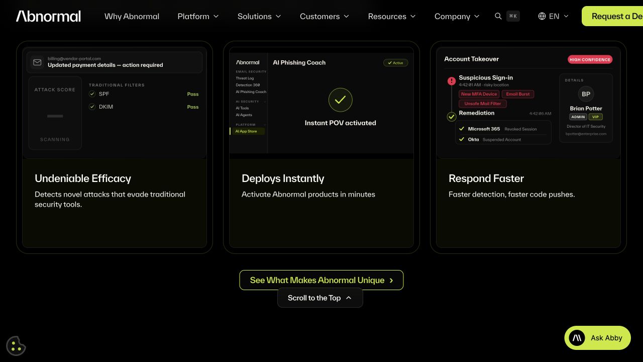The image size is (643, 362).
Task: Click the globe language icon
Action: tap(542, 16)
